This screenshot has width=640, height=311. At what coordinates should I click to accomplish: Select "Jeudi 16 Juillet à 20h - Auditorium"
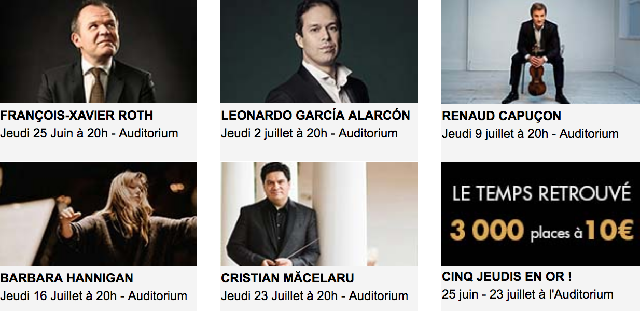tap(94, 296)
